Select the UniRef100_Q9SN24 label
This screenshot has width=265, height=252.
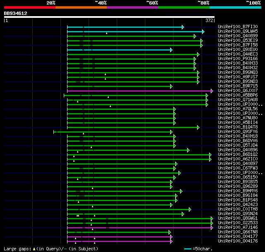238,214
